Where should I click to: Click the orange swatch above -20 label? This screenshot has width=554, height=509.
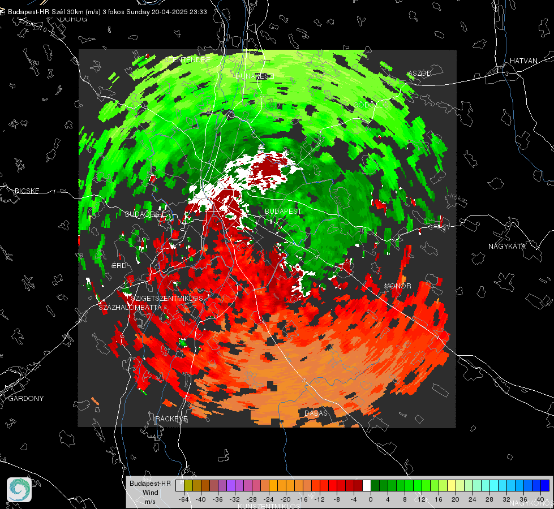(290, 485)
